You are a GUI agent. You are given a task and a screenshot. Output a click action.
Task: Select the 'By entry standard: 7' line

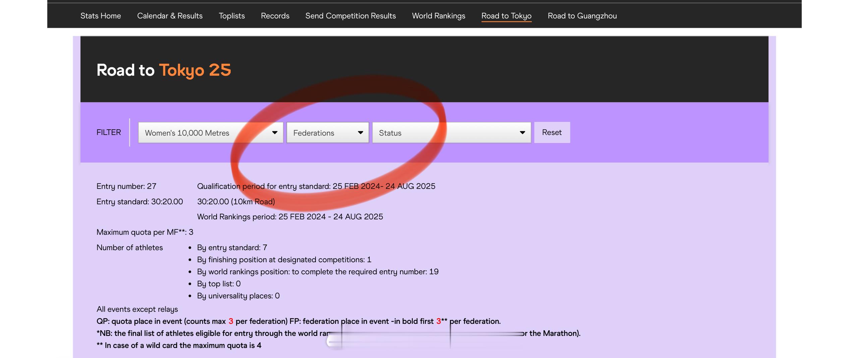pos(232,247)
